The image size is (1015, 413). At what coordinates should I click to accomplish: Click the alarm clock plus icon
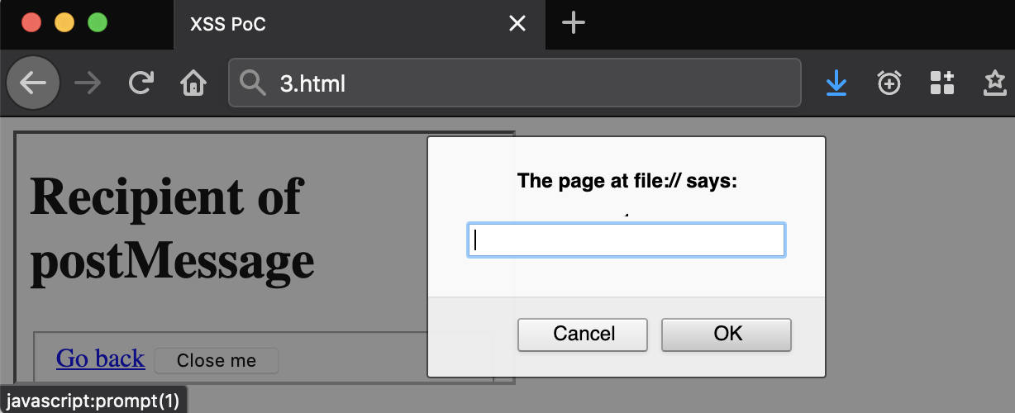(x=889, y=83)
